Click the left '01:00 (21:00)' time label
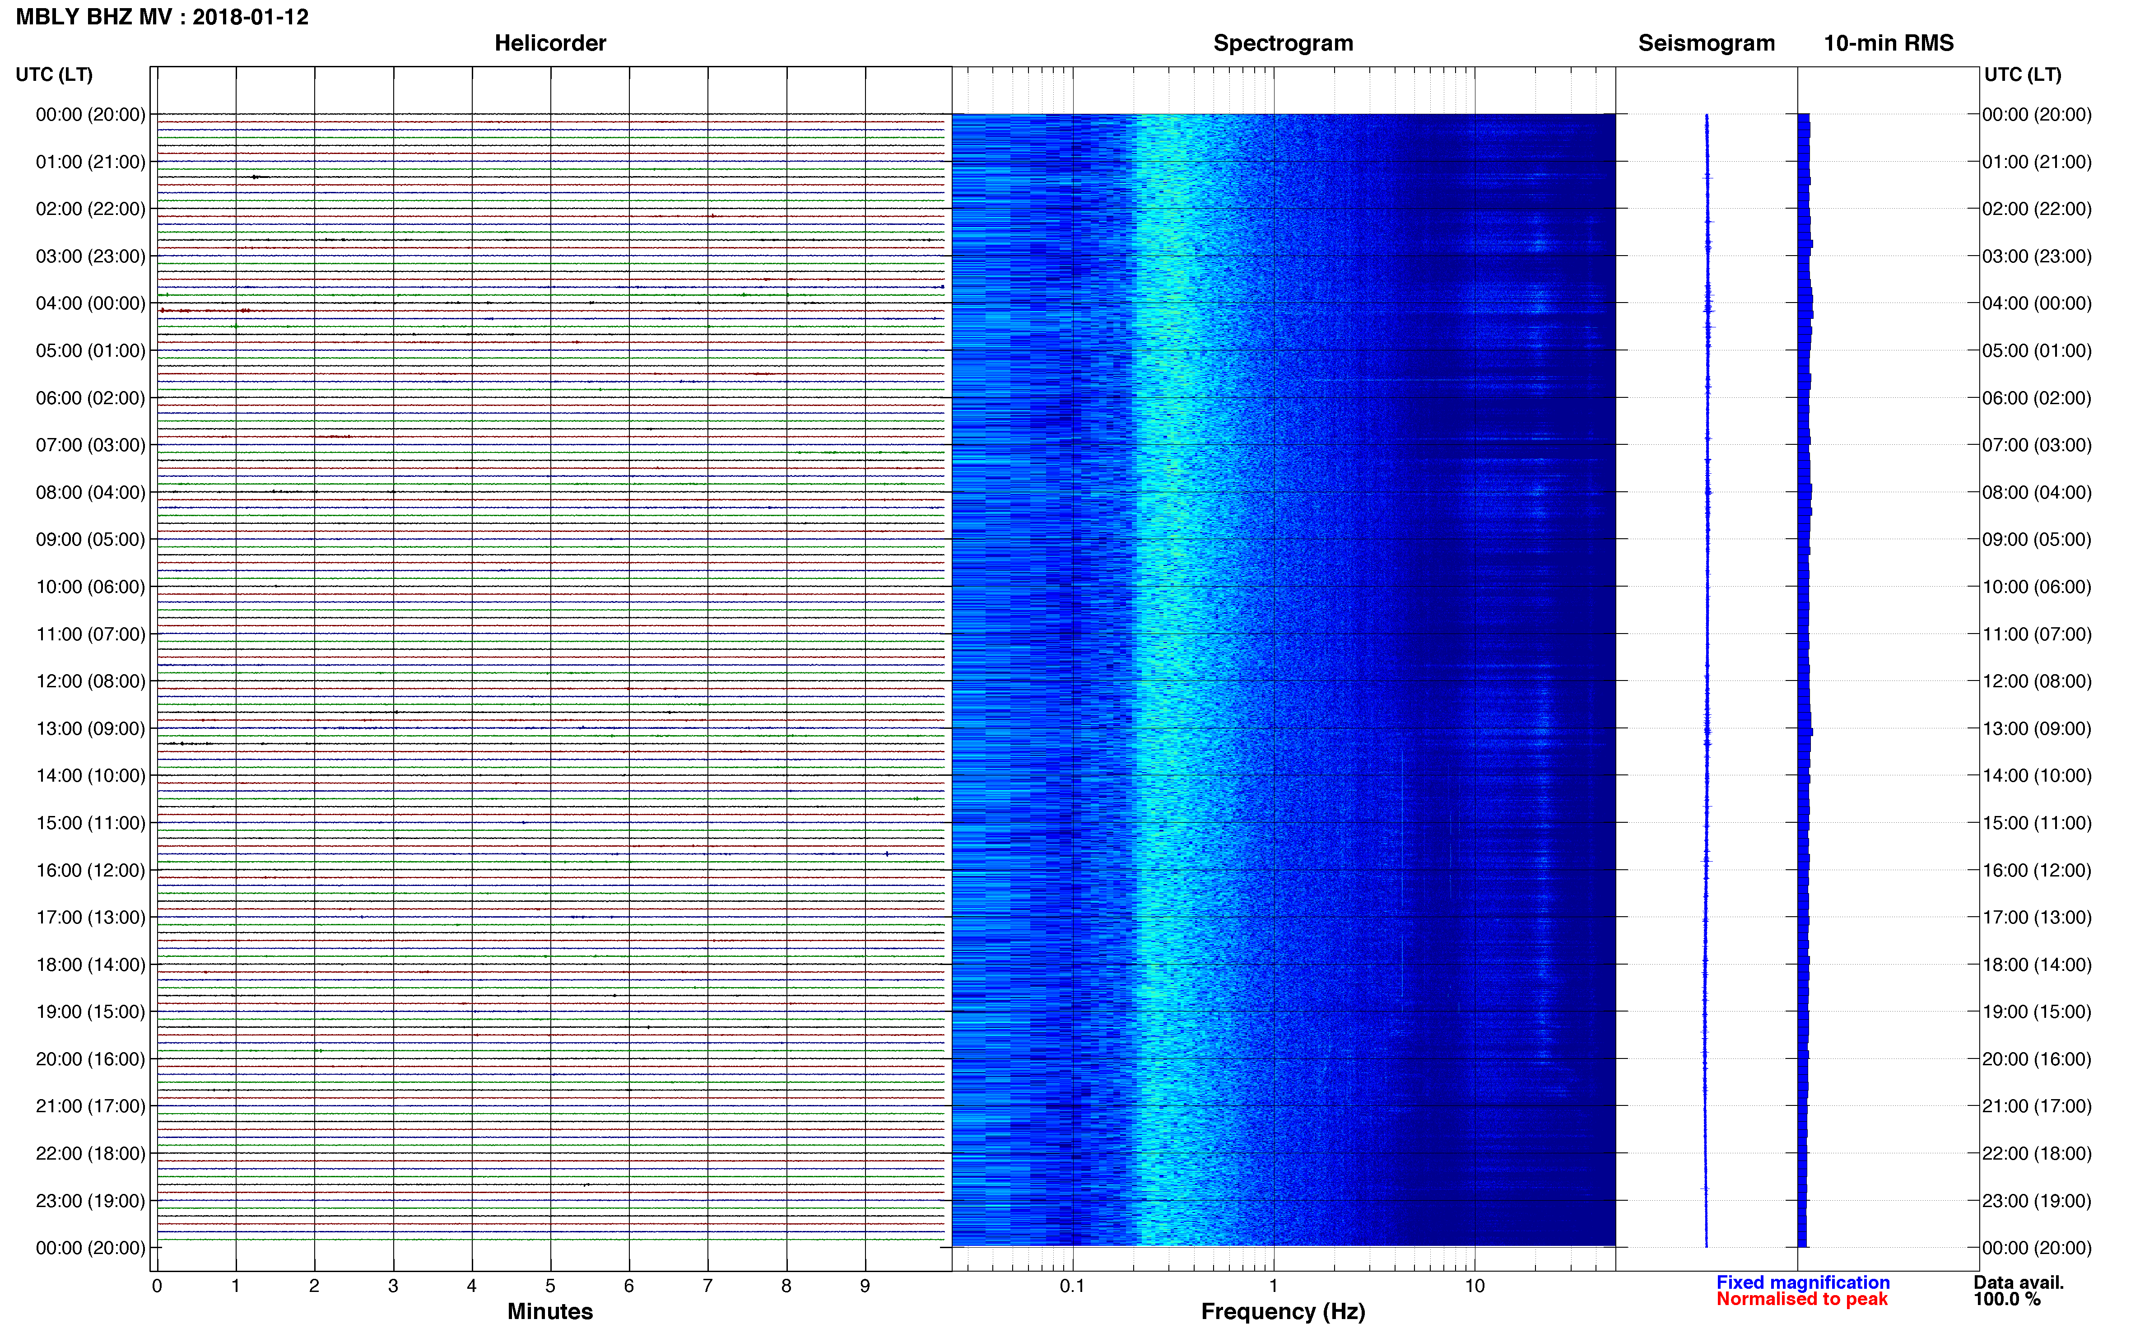2140x1338 pixels. [x=90, y=162]
